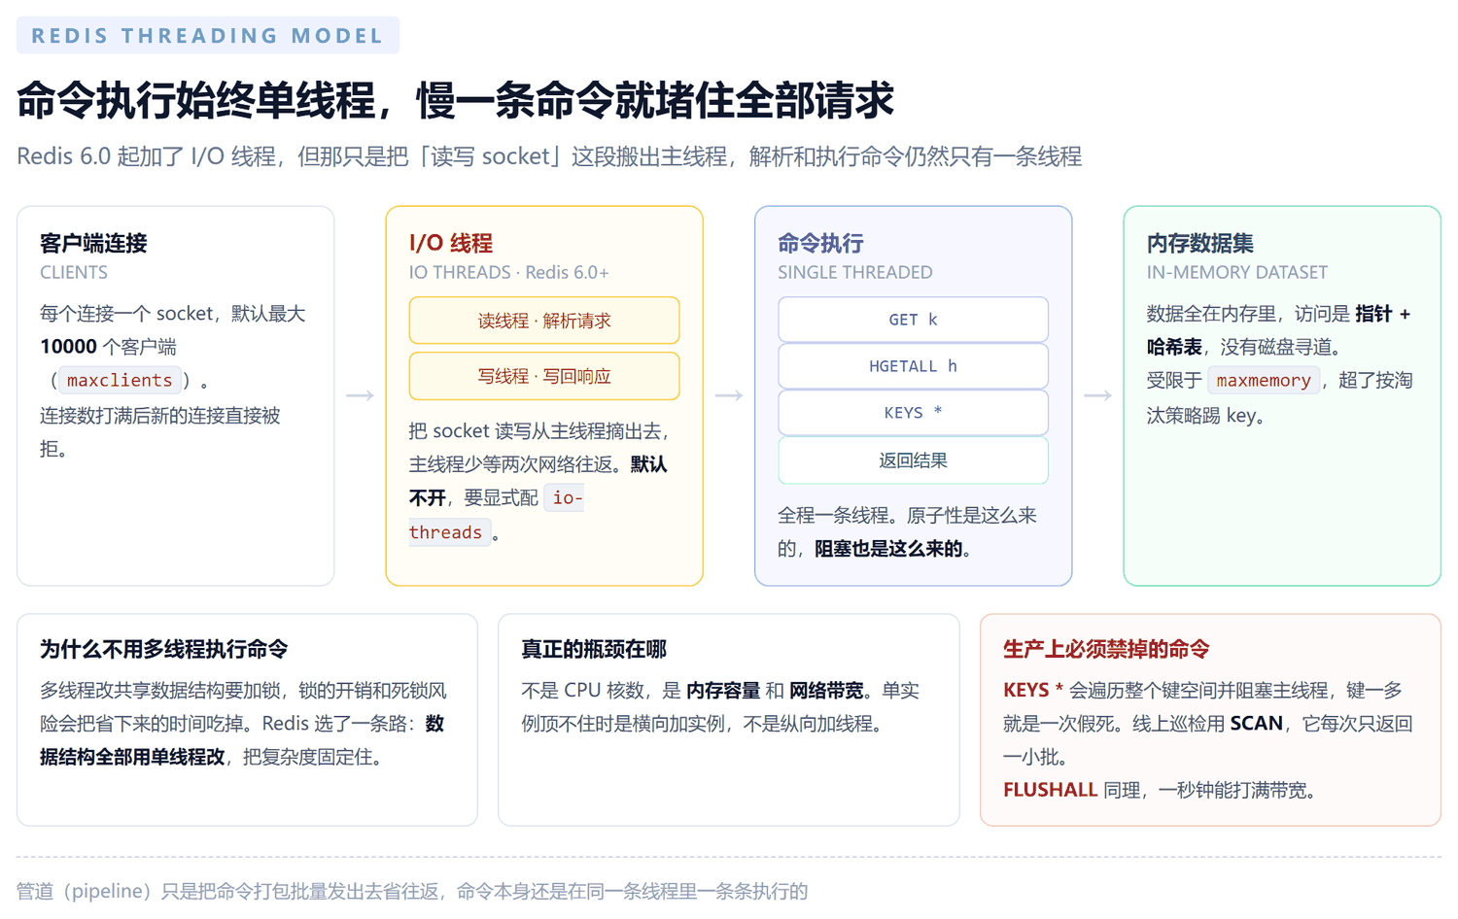1458x919 pixels.
Task: Click the HGETALL h command box
Action: (913, 366)
